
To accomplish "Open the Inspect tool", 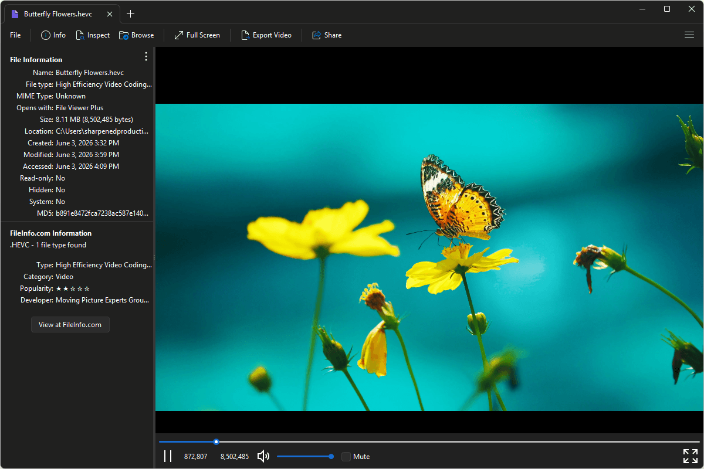I will coord(92,35).
